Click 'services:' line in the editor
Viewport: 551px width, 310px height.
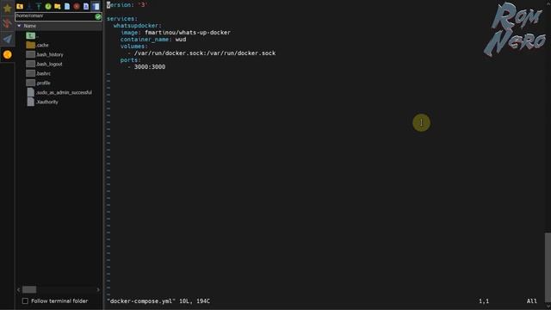click(x=122, y=19)
